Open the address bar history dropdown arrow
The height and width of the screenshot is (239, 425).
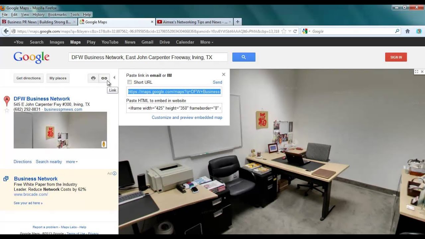click(x=290, y=31)
